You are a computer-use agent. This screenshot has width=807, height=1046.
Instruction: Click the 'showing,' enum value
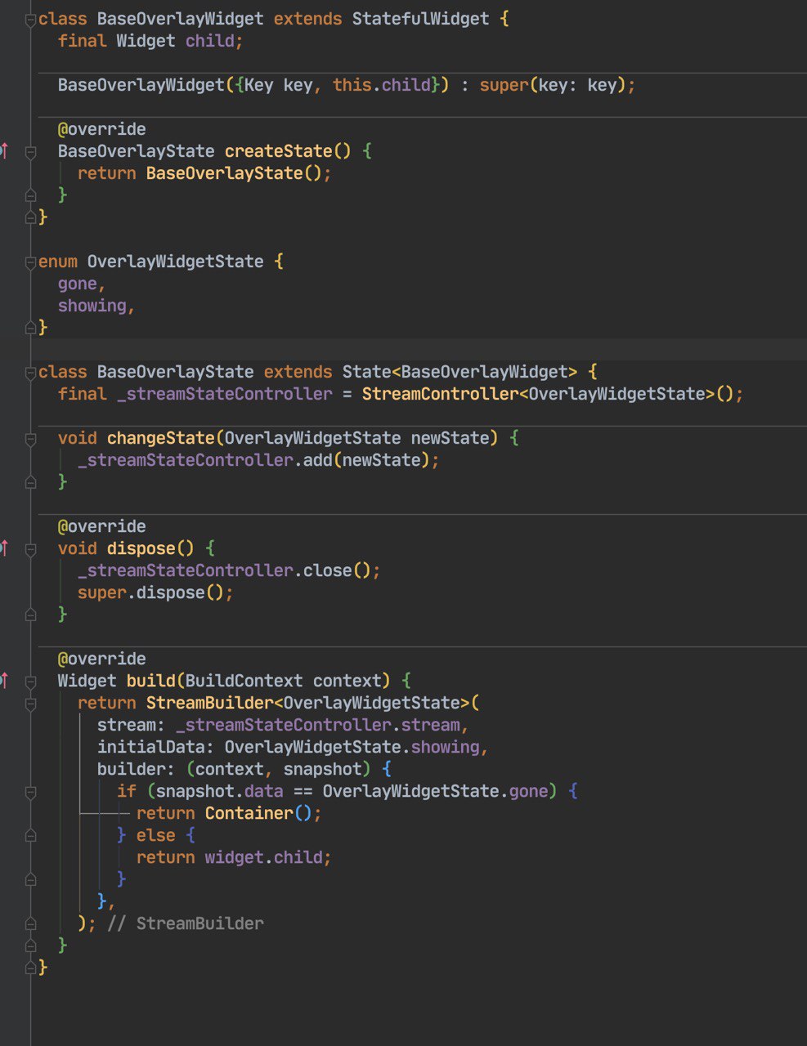96,306
